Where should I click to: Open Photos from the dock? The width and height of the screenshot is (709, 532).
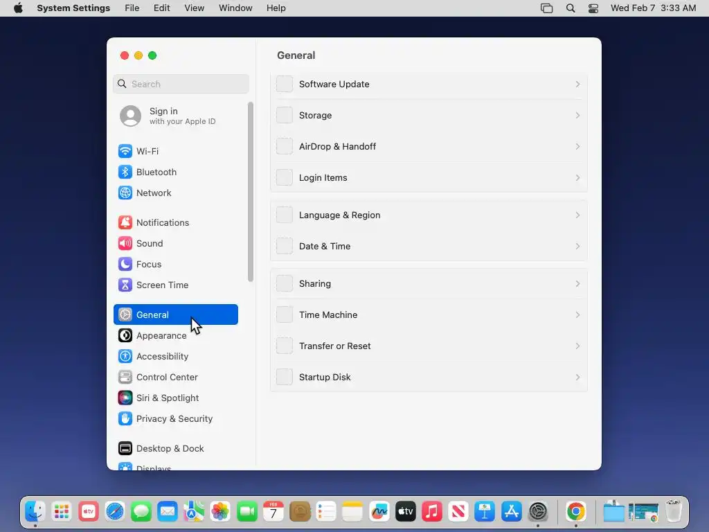click(x=221, y=512)
